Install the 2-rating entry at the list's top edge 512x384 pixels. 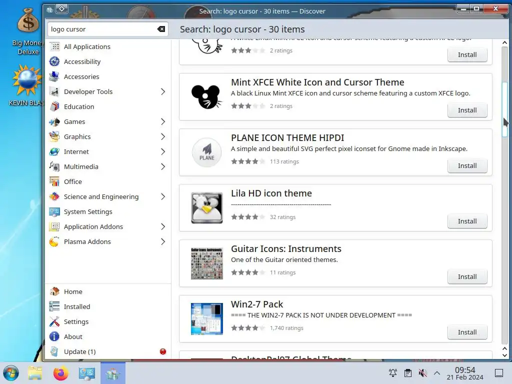[467, 55]
